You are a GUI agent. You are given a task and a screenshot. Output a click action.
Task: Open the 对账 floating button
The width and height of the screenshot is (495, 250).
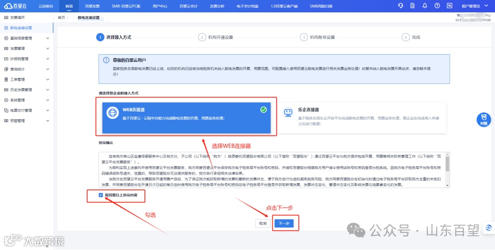[484, 120]
